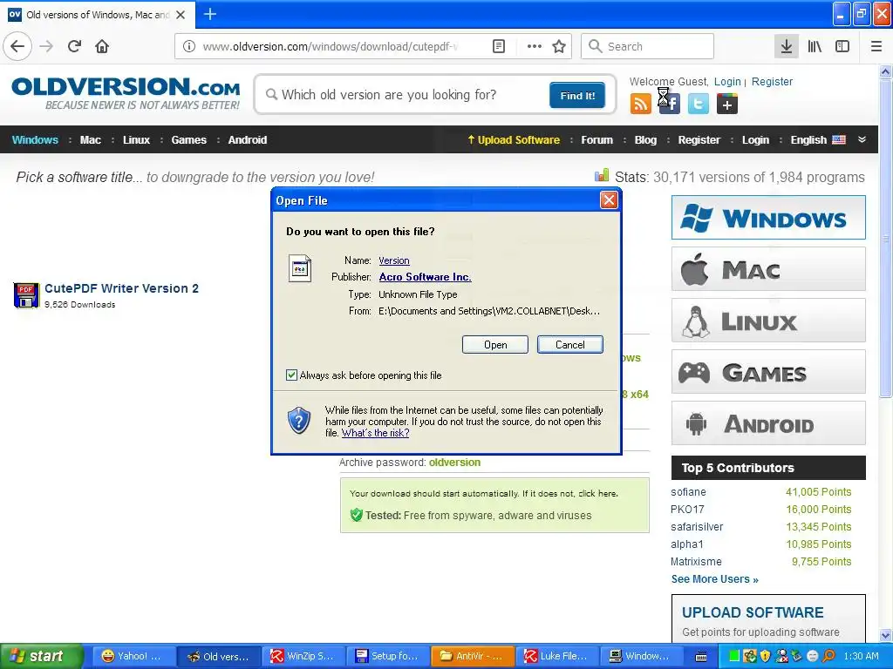Open the Blog nav item
This screenshot has width=893, height=669.
646,140
